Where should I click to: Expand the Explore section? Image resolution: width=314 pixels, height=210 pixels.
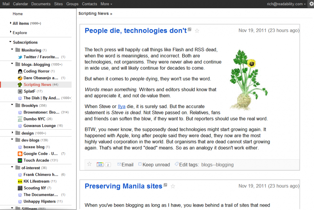pyautogui.click(x=11, y=32)
